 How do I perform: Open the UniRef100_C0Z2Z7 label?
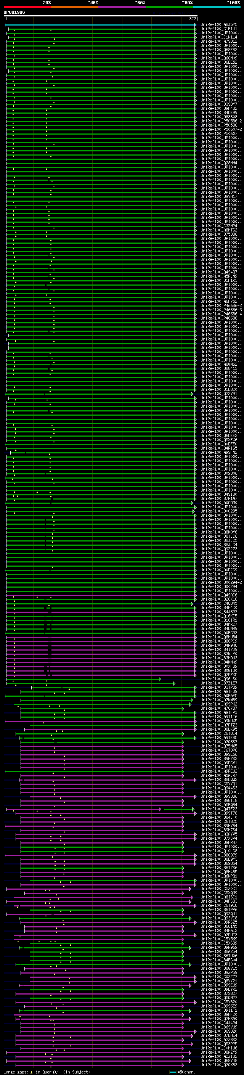point(219,977)
